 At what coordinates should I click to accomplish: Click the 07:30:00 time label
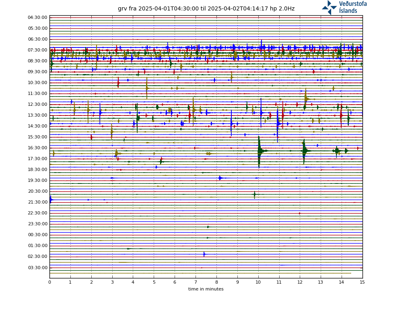click(37, 50)
